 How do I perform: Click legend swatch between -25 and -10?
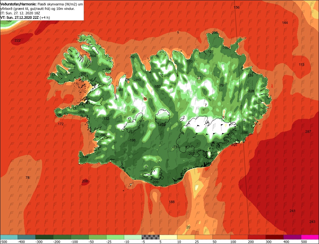115,237
